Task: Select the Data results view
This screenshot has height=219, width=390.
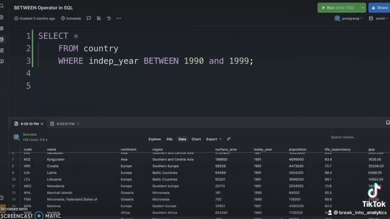Action: (x=182, y=139)
